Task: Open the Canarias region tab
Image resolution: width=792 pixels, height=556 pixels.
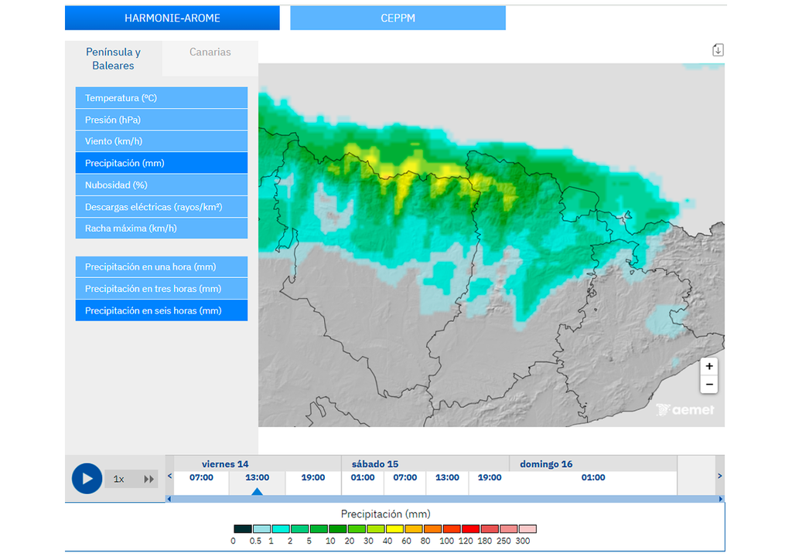Action: [210, 53]
